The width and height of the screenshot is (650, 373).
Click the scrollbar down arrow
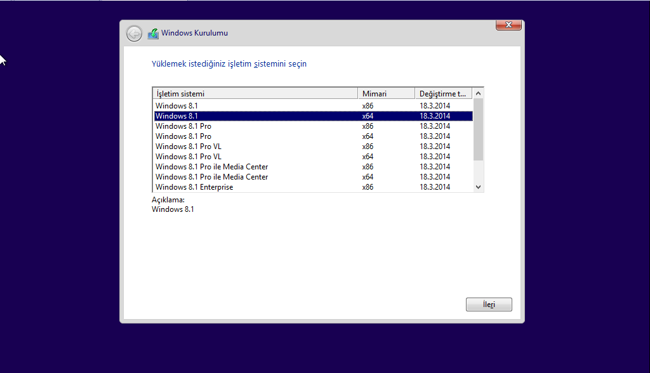(479, 187)
